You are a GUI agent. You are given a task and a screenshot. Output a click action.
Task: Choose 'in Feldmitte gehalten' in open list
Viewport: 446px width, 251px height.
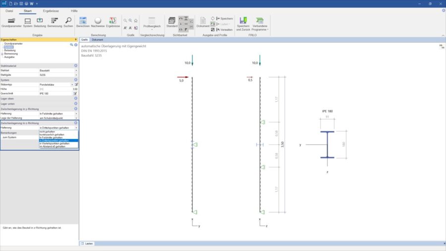coord(58,137)
